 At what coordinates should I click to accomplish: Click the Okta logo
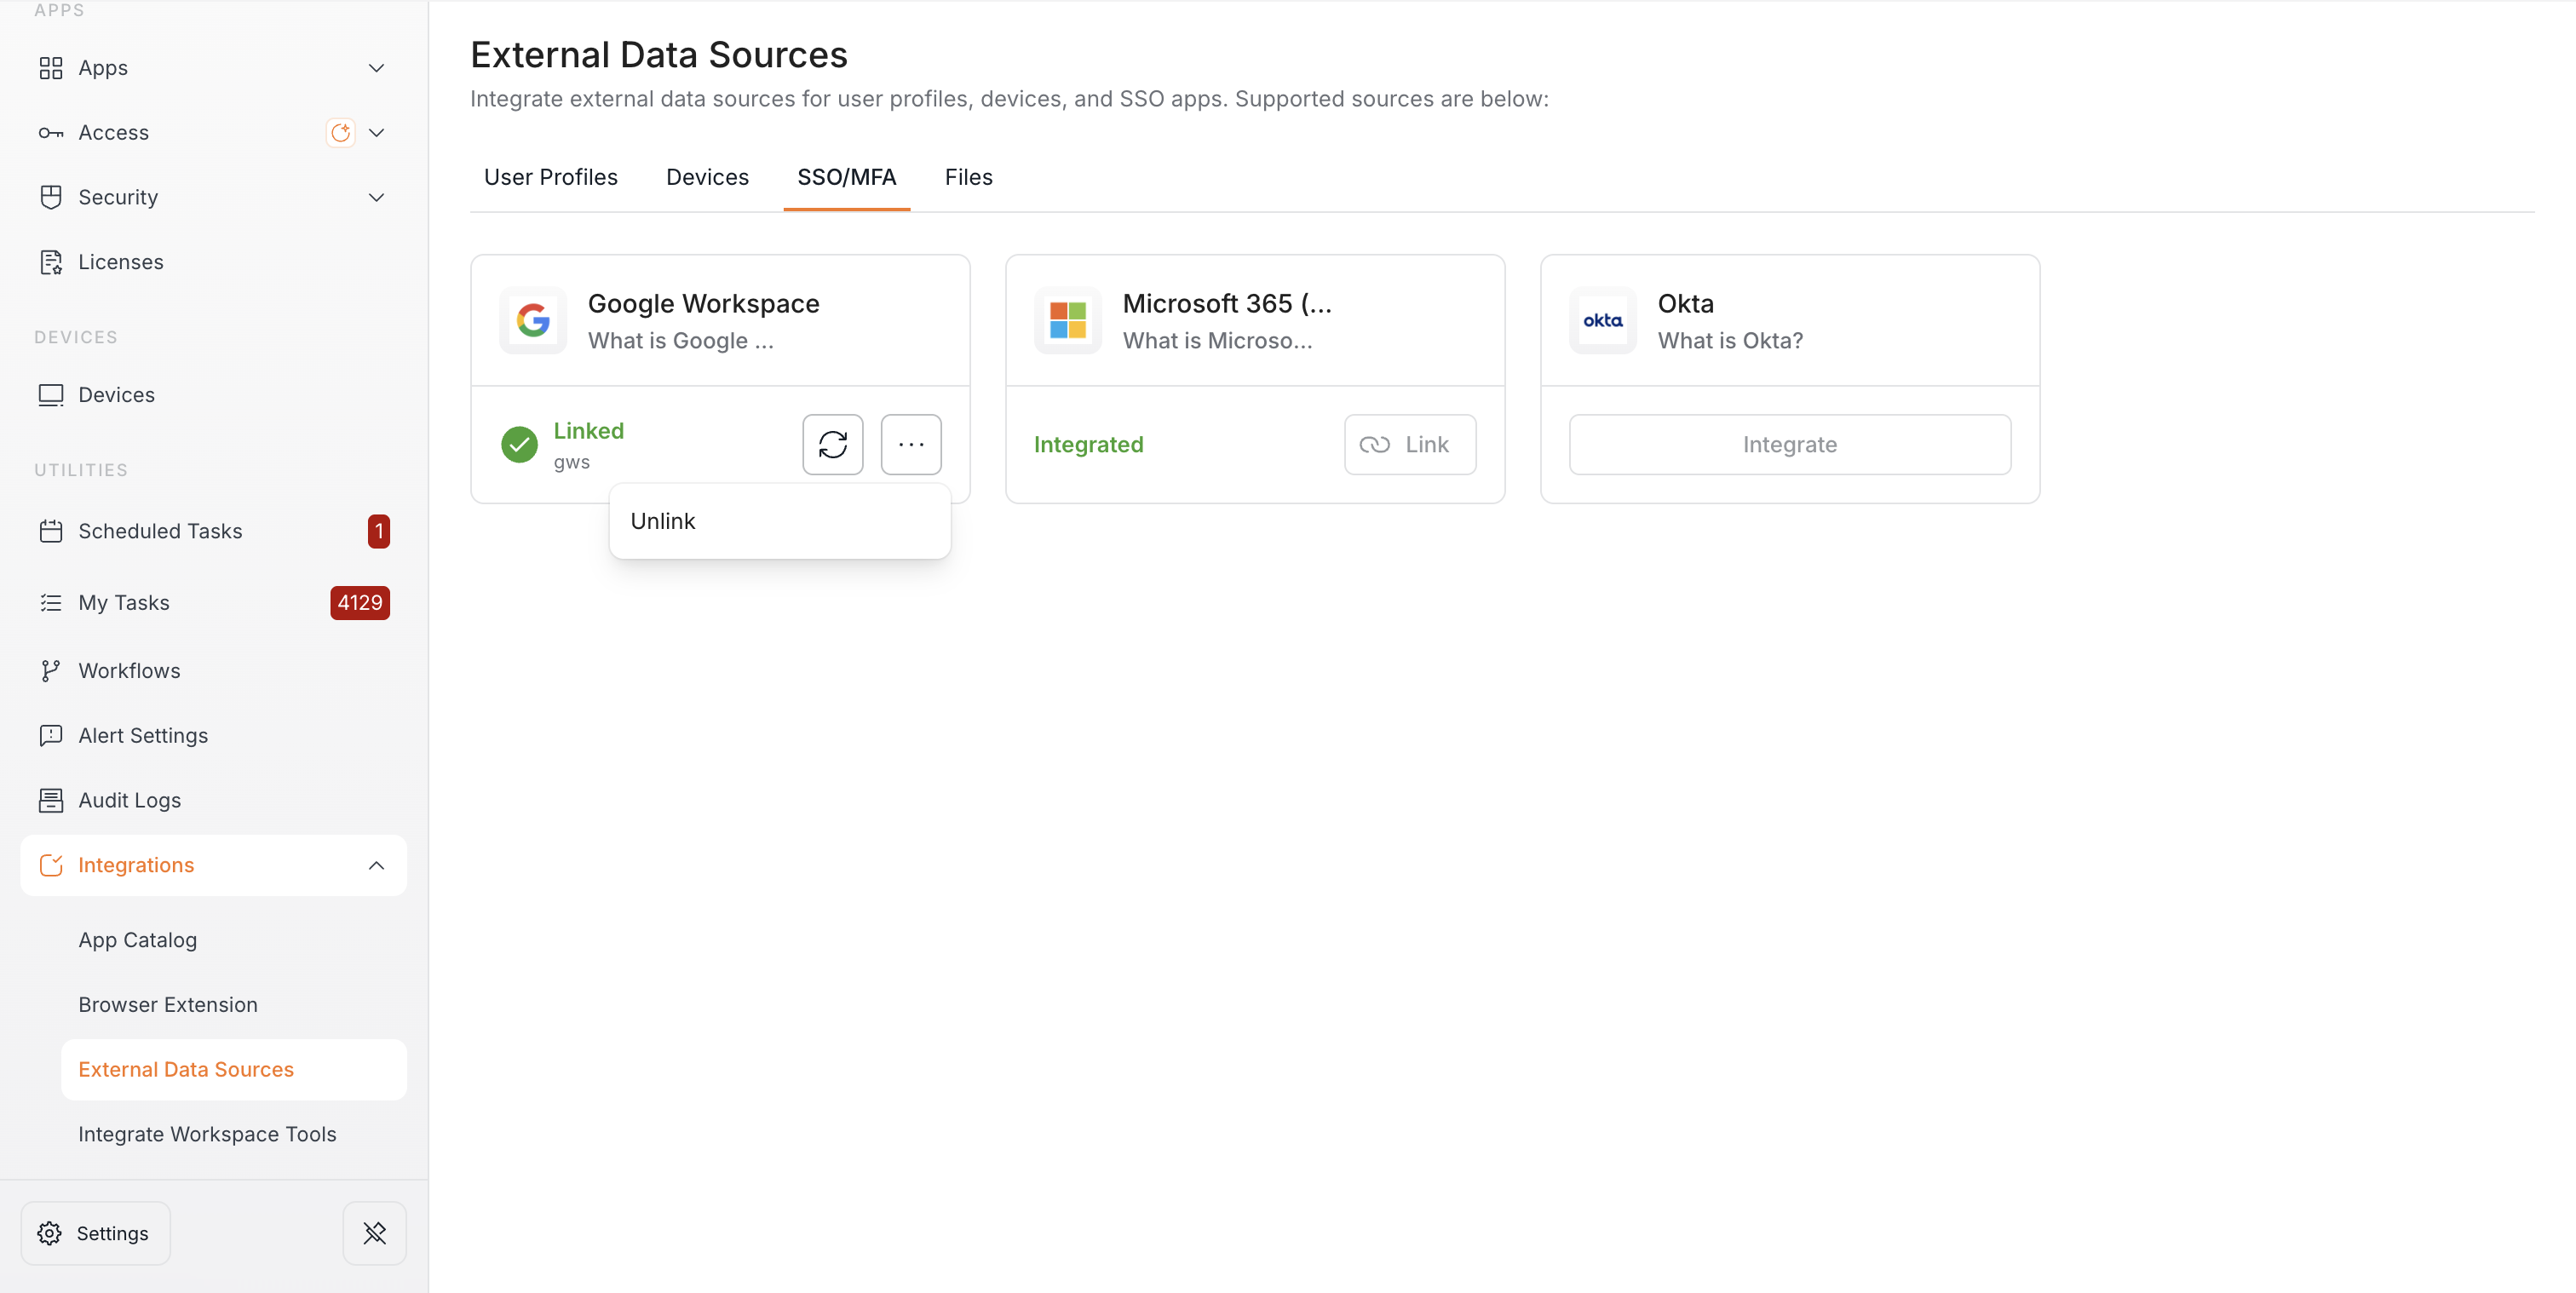click(x=1603, y=321)
